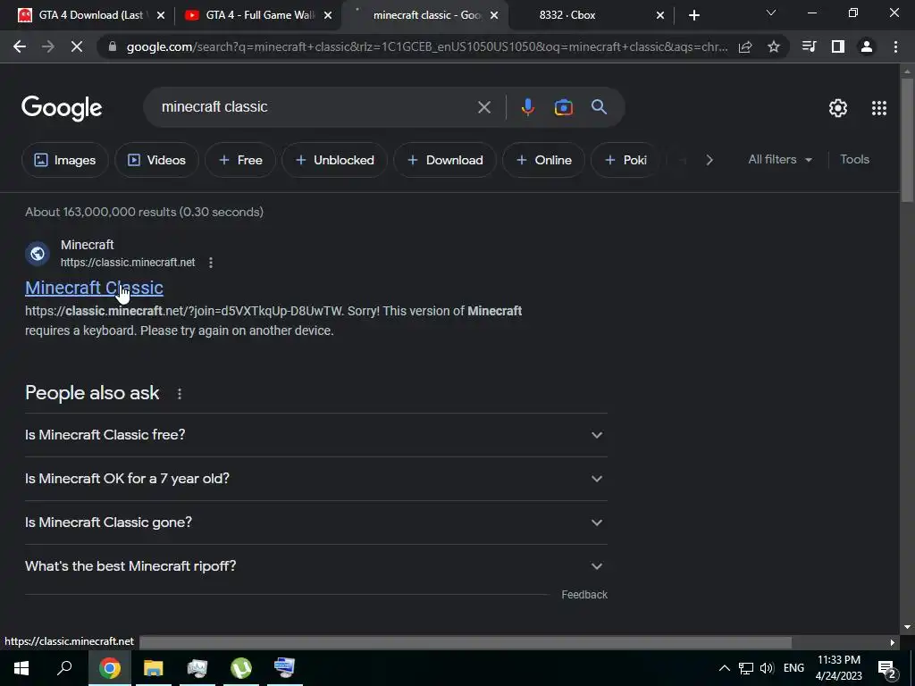The width and height of the screenshot is (915, 686).
Task: Search by image with the camera icon
Action: click(x=563, y=107)
